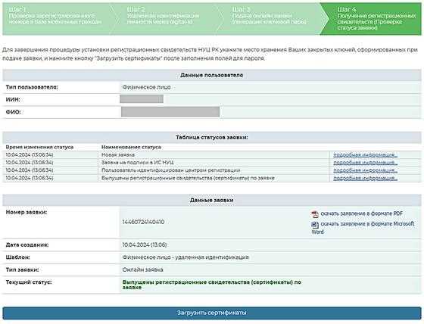Open detailed info for 'Заявка на подписи в ИС НУЦ'

pos(365,163)
